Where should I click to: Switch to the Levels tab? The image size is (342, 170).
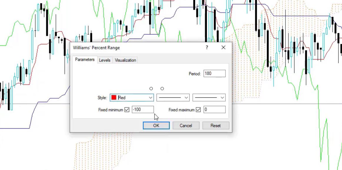(104, 60)
